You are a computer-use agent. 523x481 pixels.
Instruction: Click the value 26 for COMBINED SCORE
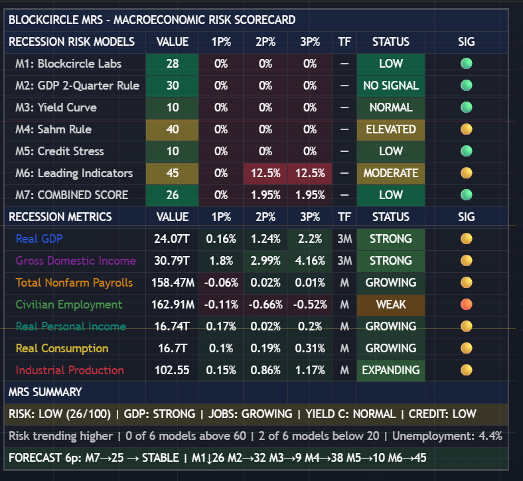click(173, 194)
